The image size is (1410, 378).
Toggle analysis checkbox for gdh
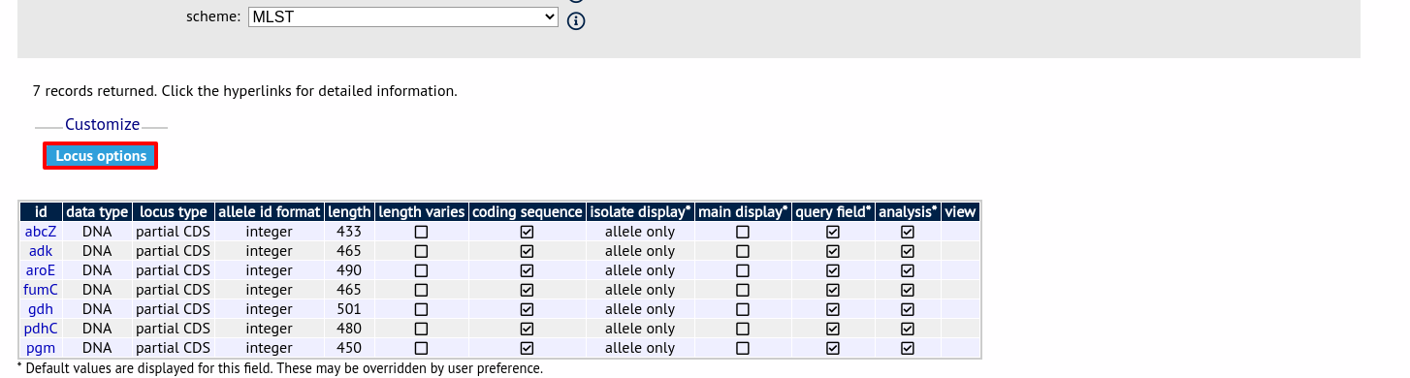tap(908, 310)
